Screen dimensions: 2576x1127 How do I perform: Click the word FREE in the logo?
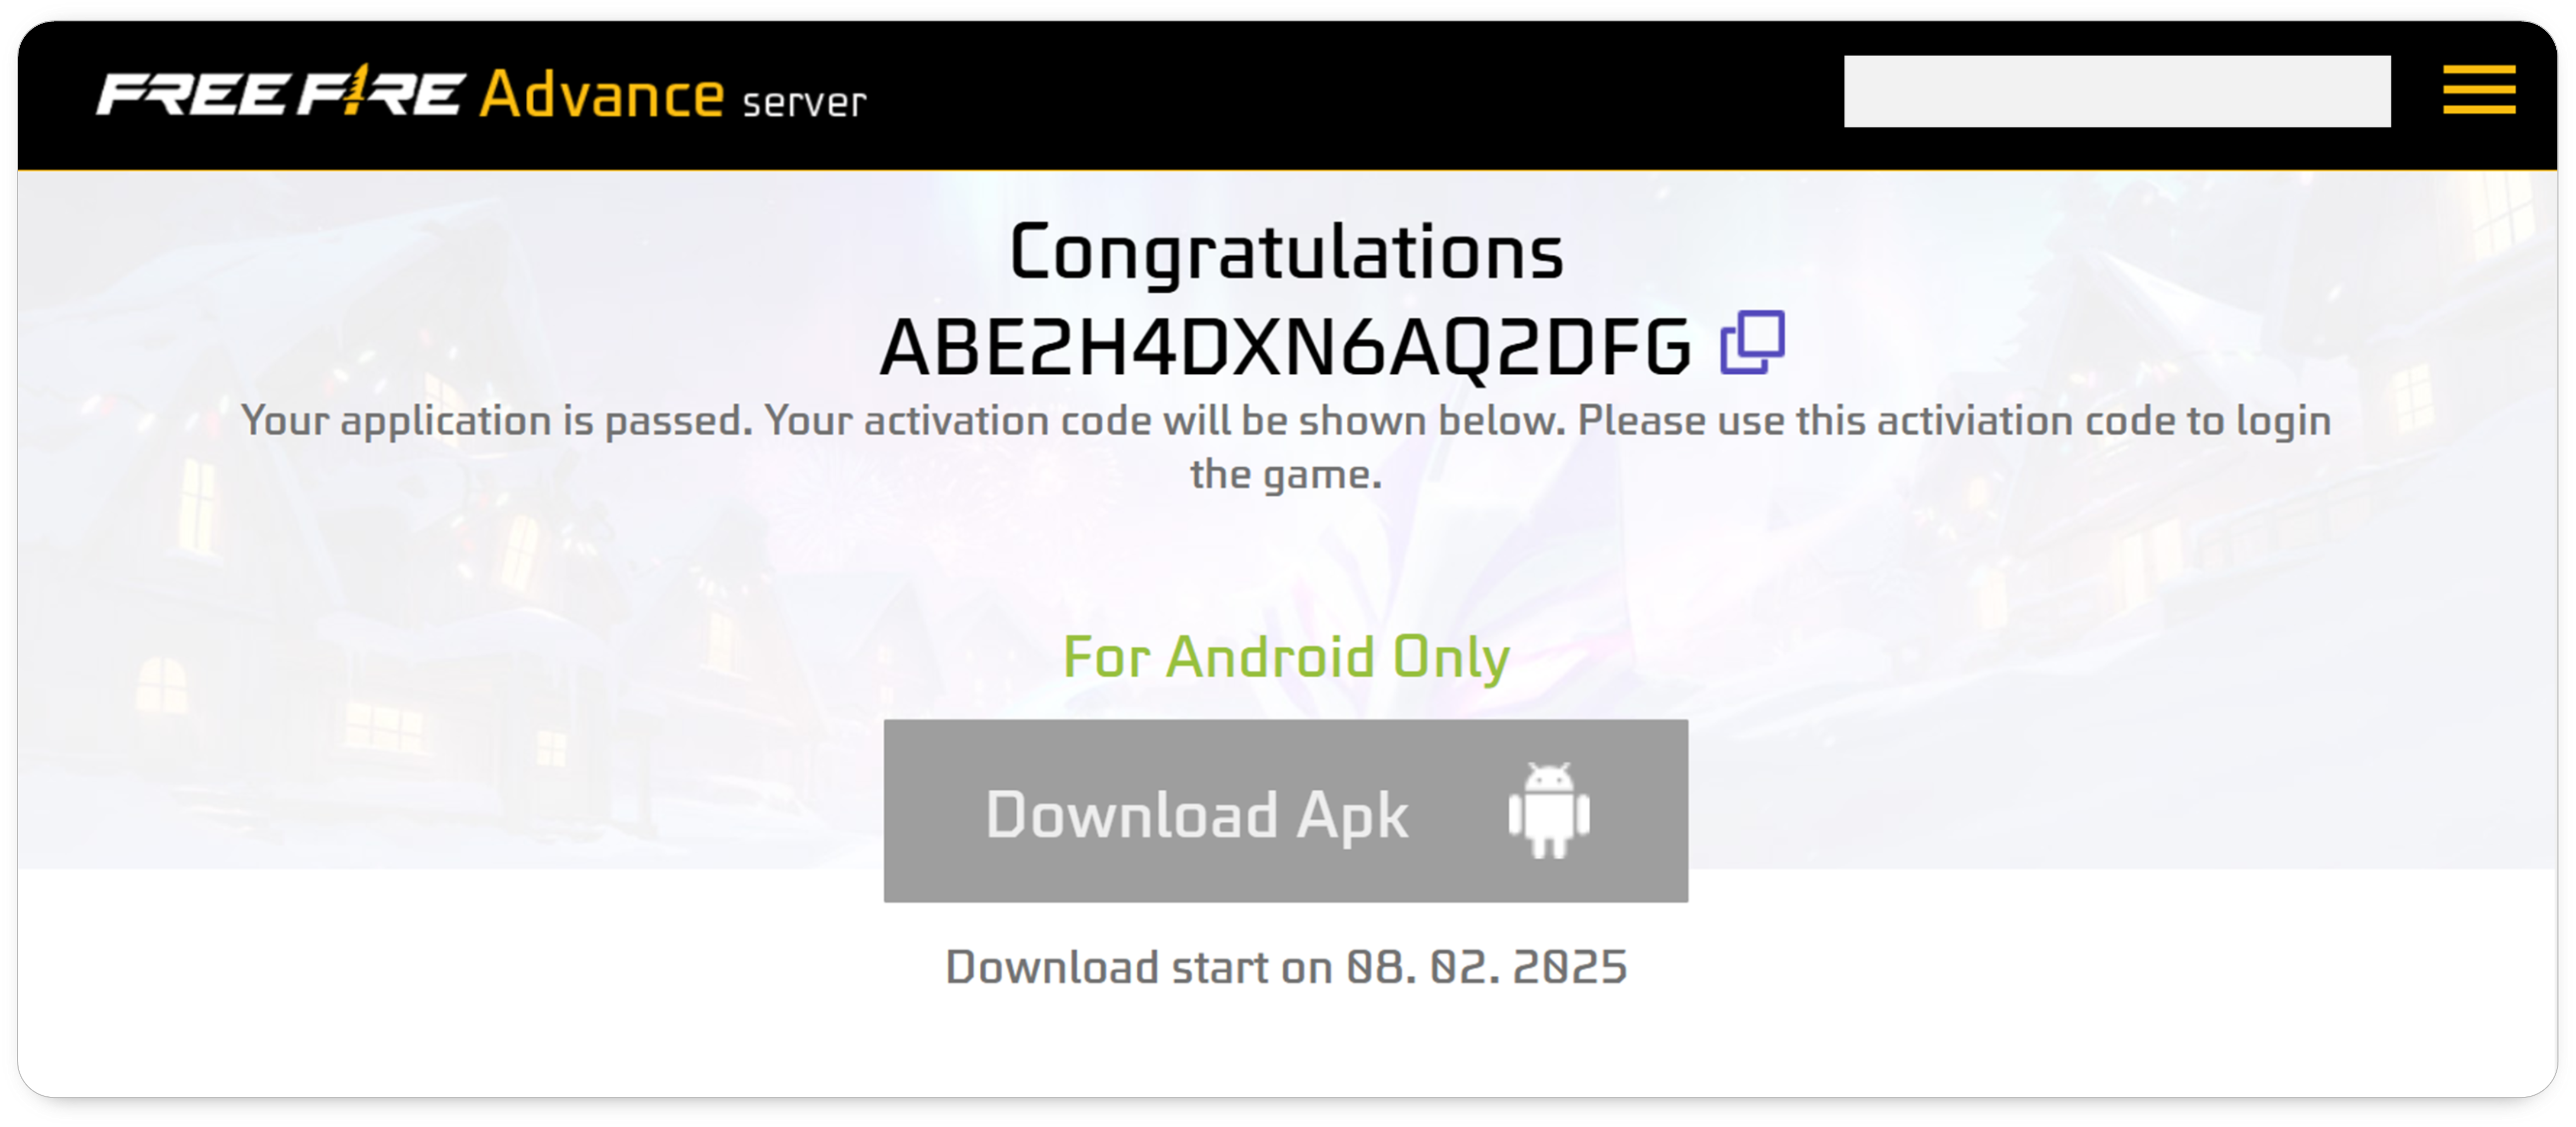point(192,94)
